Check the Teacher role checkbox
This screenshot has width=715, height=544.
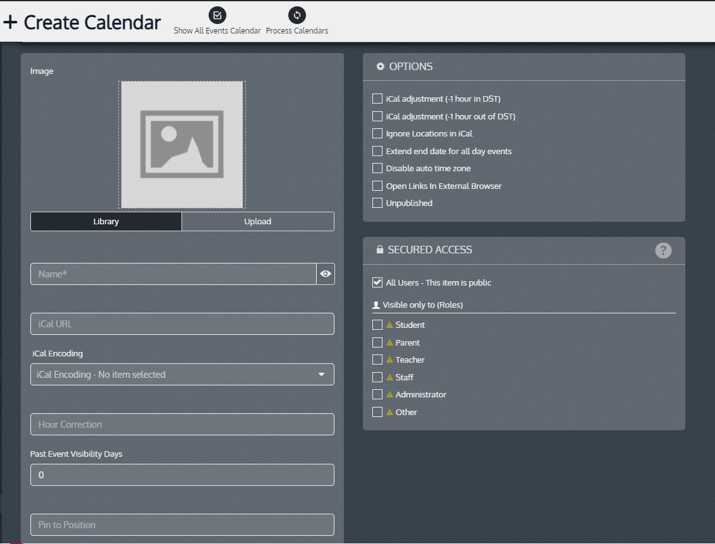pyautogui.click(x=377, y=360)
